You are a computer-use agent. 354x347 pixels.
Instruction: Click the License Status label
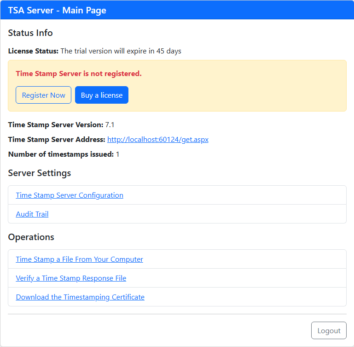point(33,51)
